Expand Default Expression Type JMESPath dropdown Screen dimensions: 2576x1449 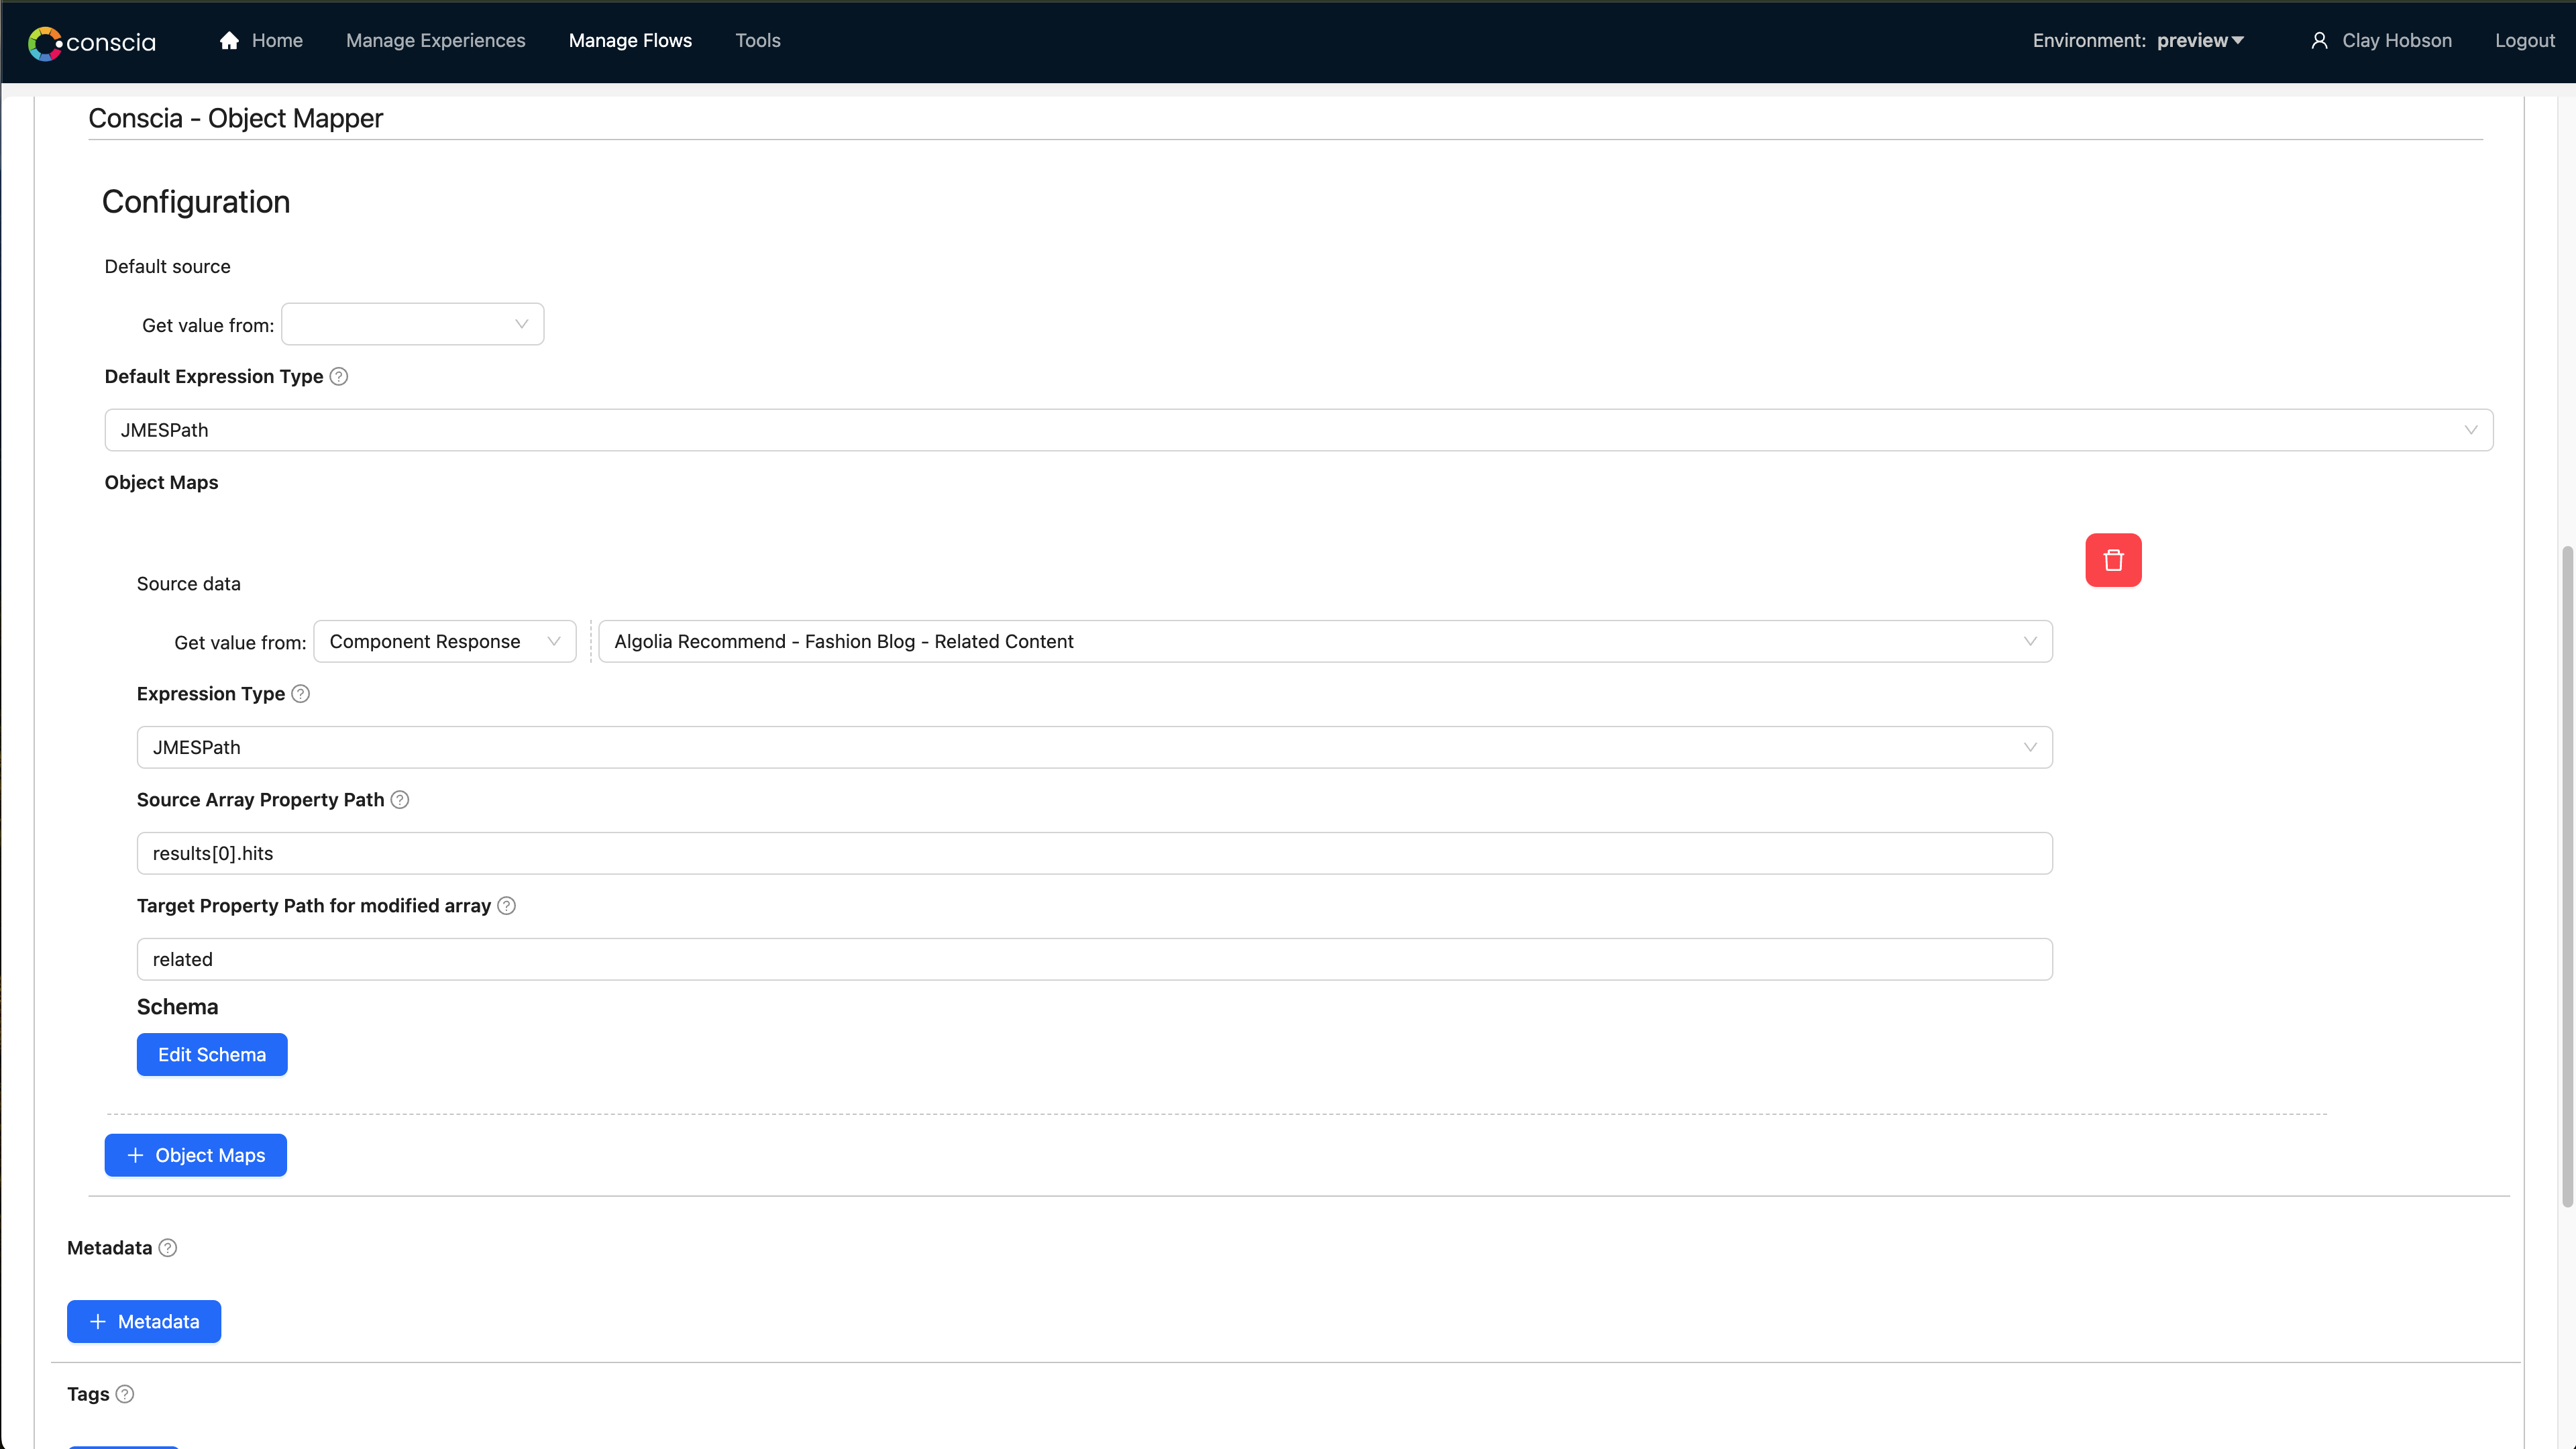pyautogui.click(x=1298, y=430)
